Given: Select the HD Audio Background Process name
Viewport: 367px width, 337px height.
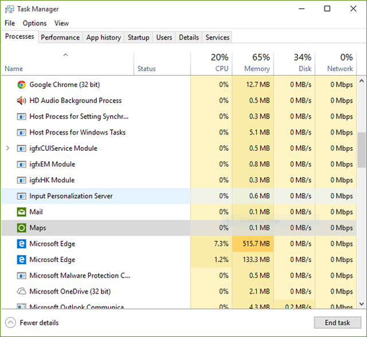Looking at the screenshot, I should (x=75, y=100).
